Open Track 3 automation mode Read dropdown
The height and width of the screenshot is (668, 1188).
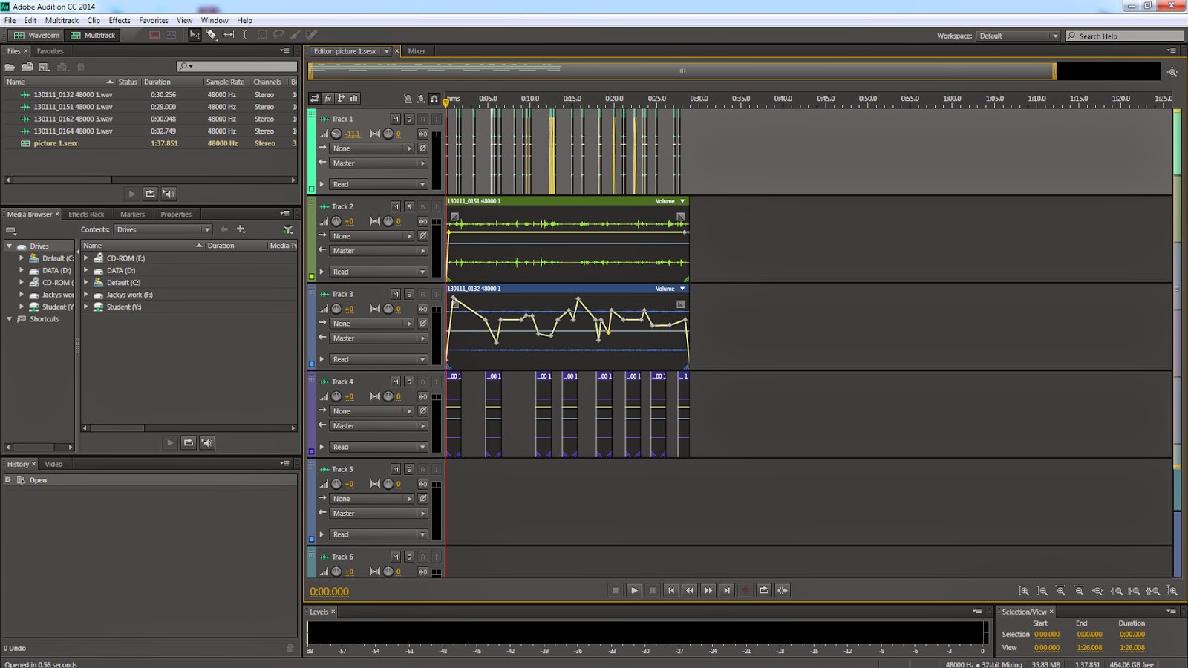[379, 359]
